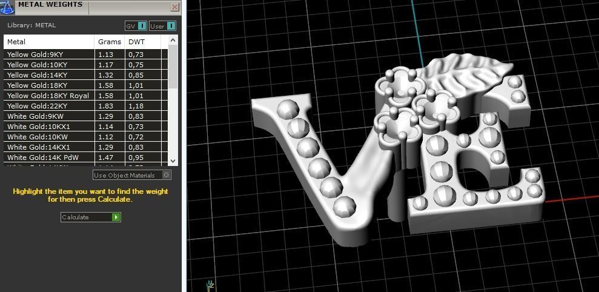
Task: Click the 1.47 grams value for 14K PdW
Action: point(105,158)
